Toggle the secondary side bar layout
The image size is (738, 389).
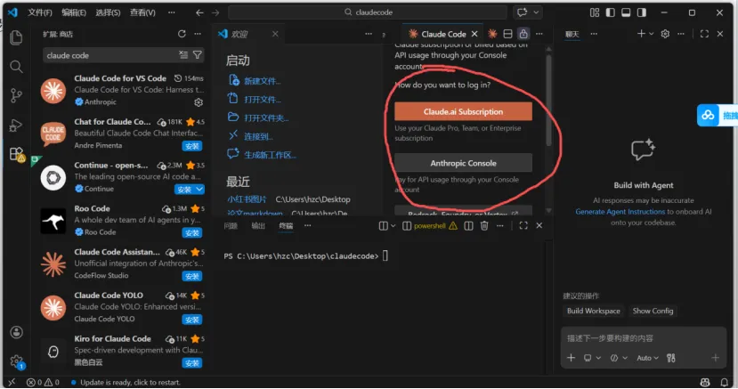point(642,12)
